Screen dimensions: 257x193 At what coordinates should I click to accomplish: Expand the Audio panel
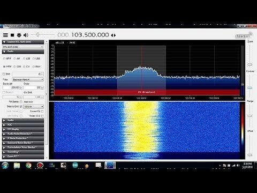click(23, 120)
